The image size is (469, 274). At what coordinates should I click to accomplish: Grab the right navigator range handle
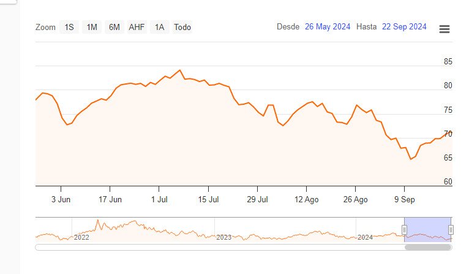pos(451,229)
